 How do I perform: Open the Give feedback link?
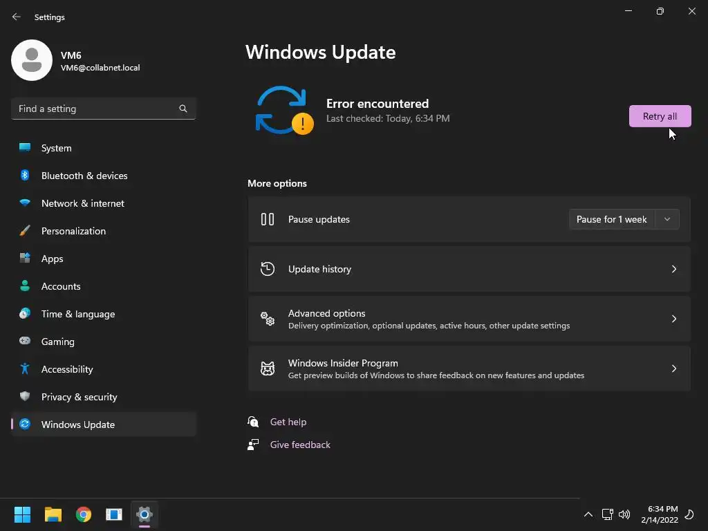[300, 445]
